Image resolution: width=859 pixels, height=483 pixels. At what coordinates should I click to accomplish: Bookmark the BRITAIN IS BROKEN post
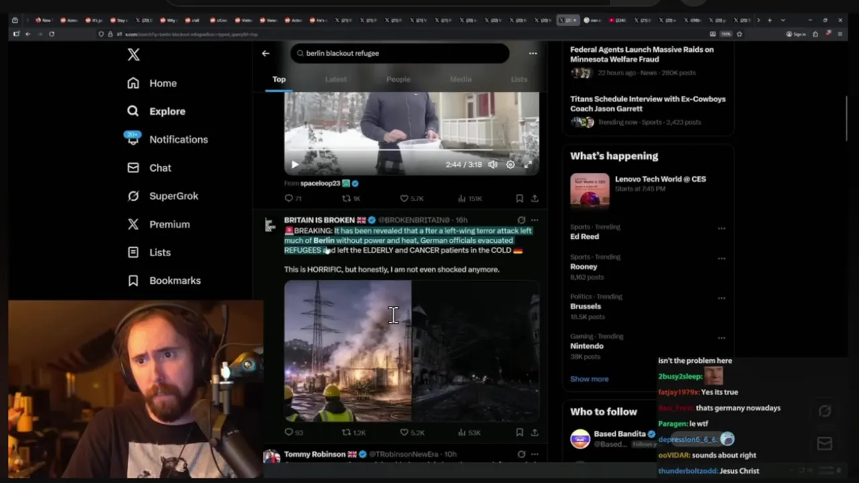(519, 433)
